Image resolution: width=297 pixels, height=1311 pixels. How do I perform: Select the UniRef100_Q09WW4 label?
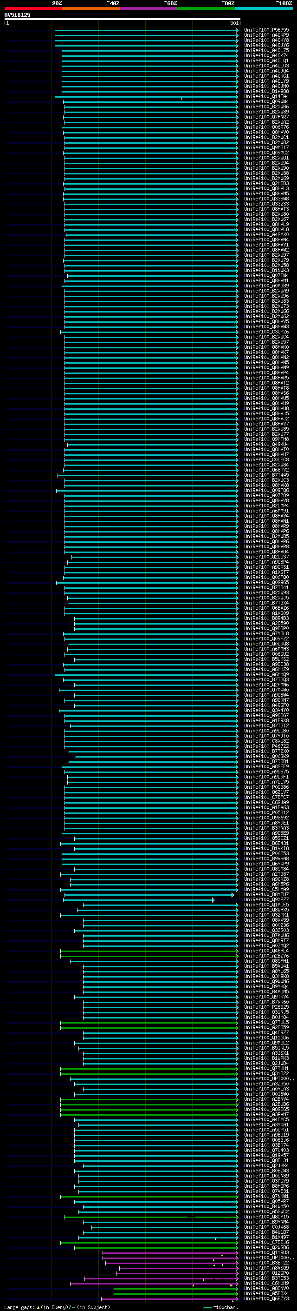pyautogui.click(x=266, y=102)
